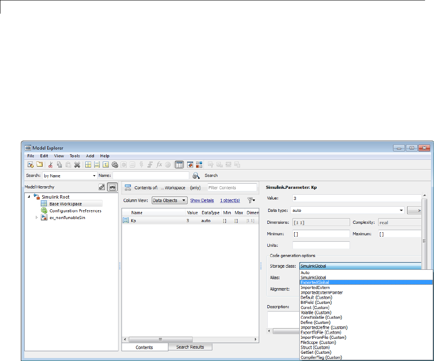Toggle the contents pane layout button in toolbar
Screen dimensions: 434x361
[179, 165]
